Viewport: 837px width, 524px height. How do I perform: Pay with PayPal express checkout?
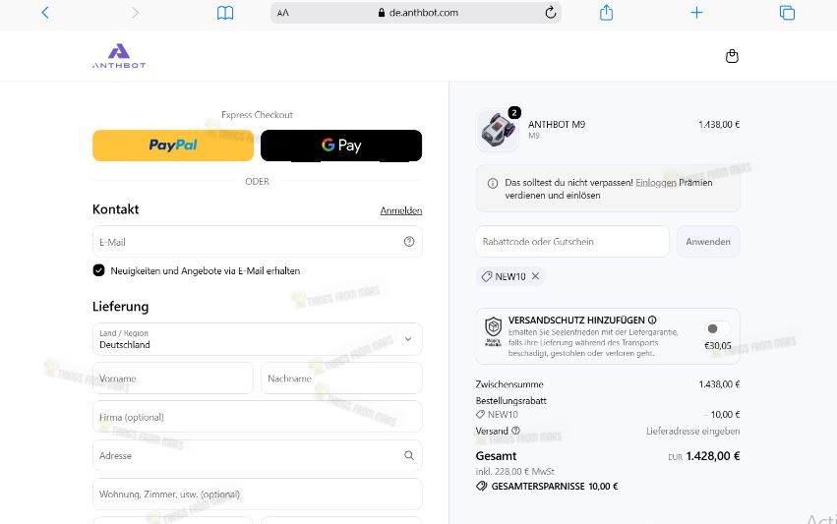pos(173,146)
